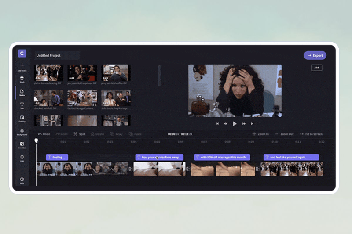Click the media library scrollbar
The image size is (352, 234).
click(x=159, y=75)
